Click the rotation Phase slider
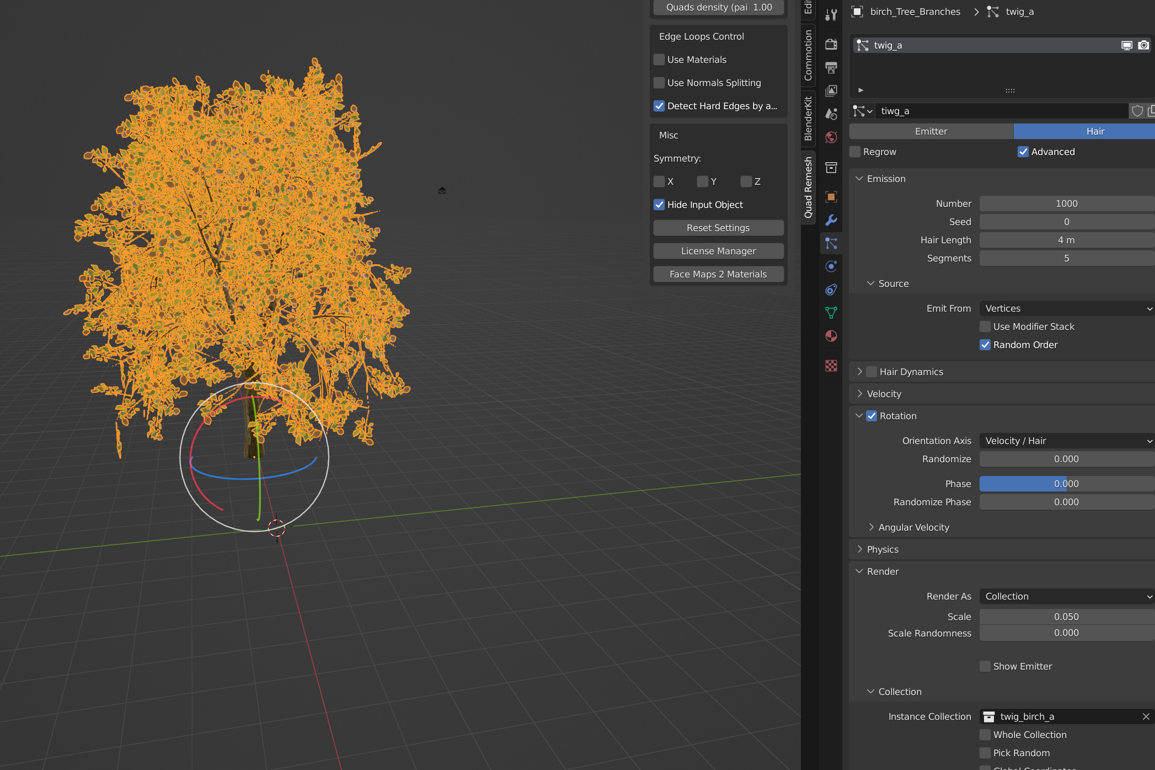The height and width of the screenshot is (770, 1155). coord(1067,484)
